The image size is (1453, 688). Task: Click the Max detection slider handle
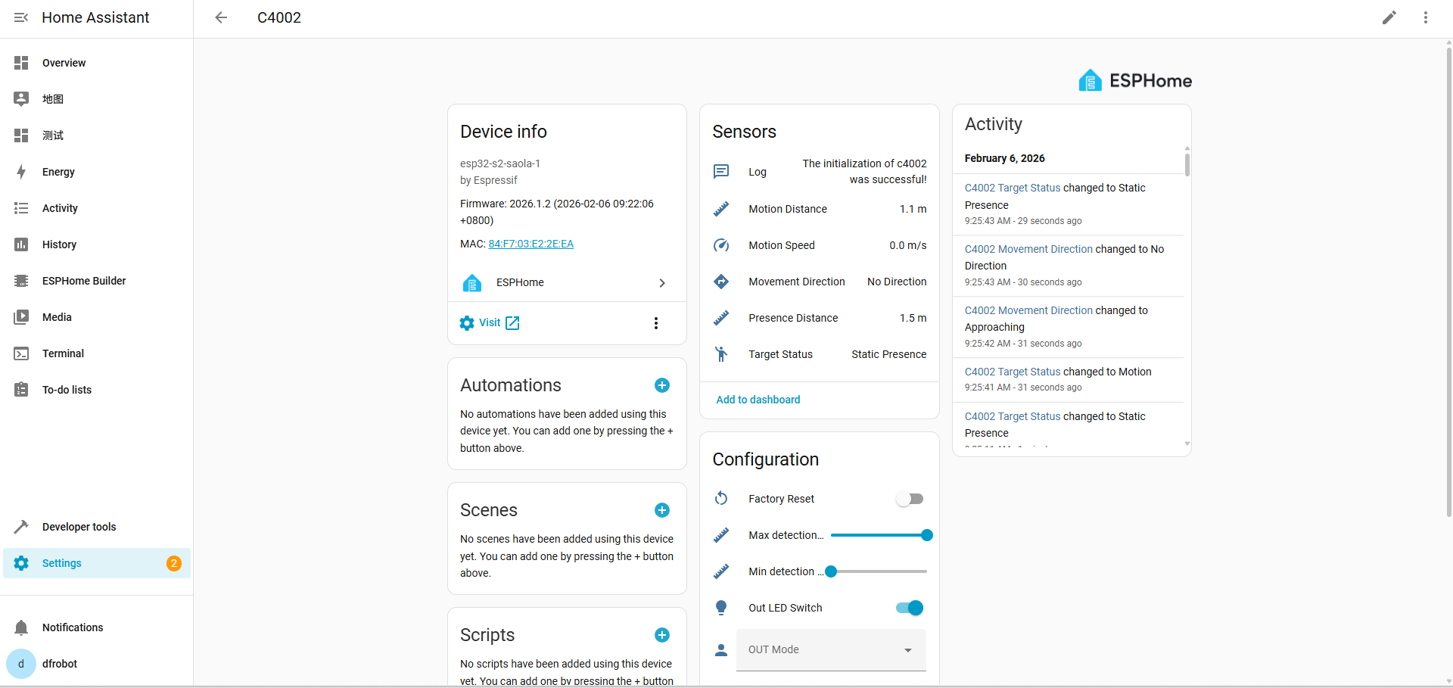click(926, 535)
